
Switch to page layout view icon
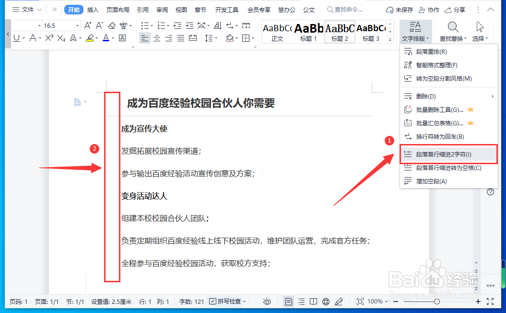289,301
